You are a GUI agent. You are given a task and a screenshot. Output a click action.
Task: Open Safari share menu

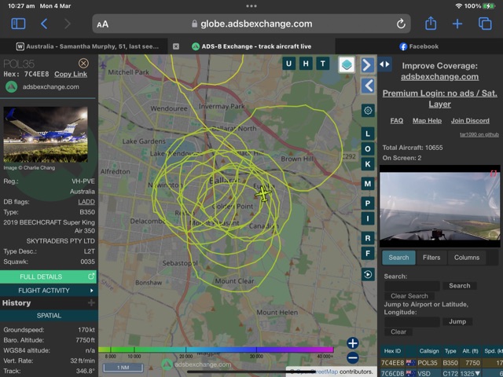pyautogui.click(x=431, y=24)
